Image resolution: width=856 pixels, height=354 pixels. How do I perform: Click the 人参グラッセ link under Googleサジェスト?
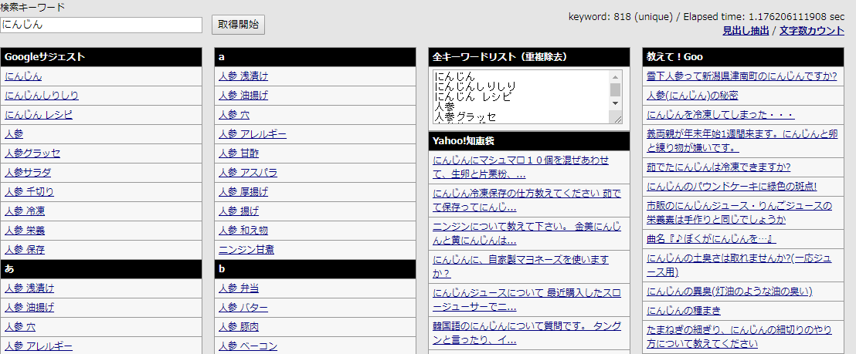tap(32, 153)
